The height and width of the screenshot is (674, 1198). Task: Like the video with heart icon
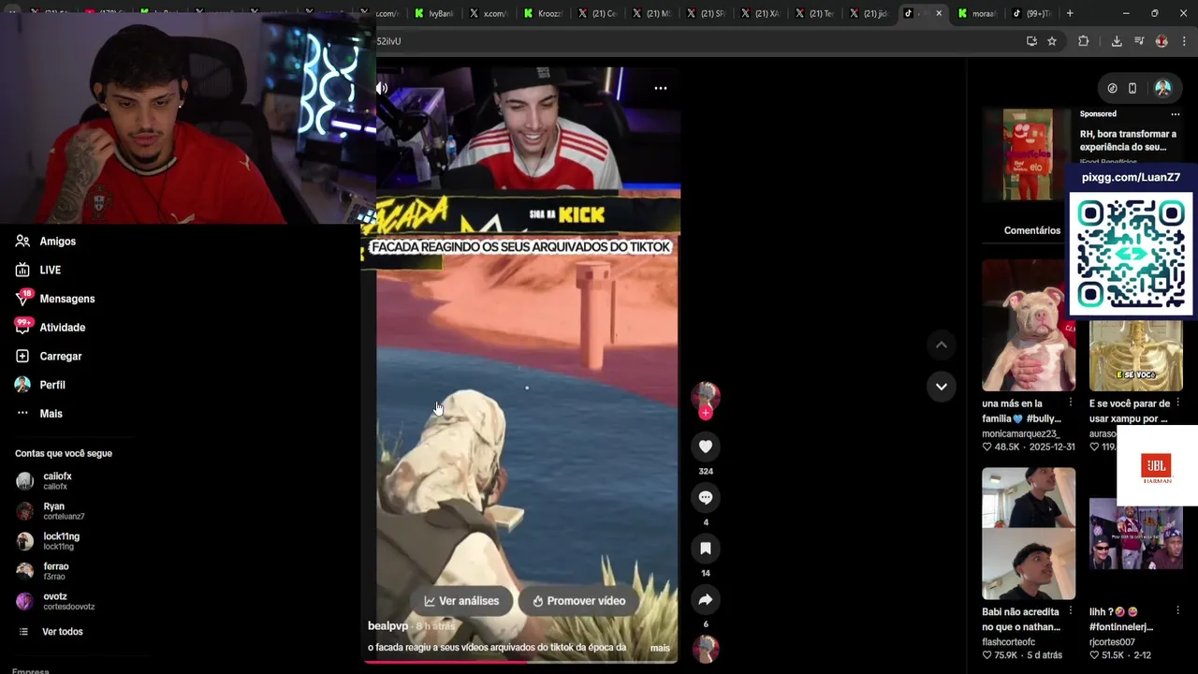706,447
